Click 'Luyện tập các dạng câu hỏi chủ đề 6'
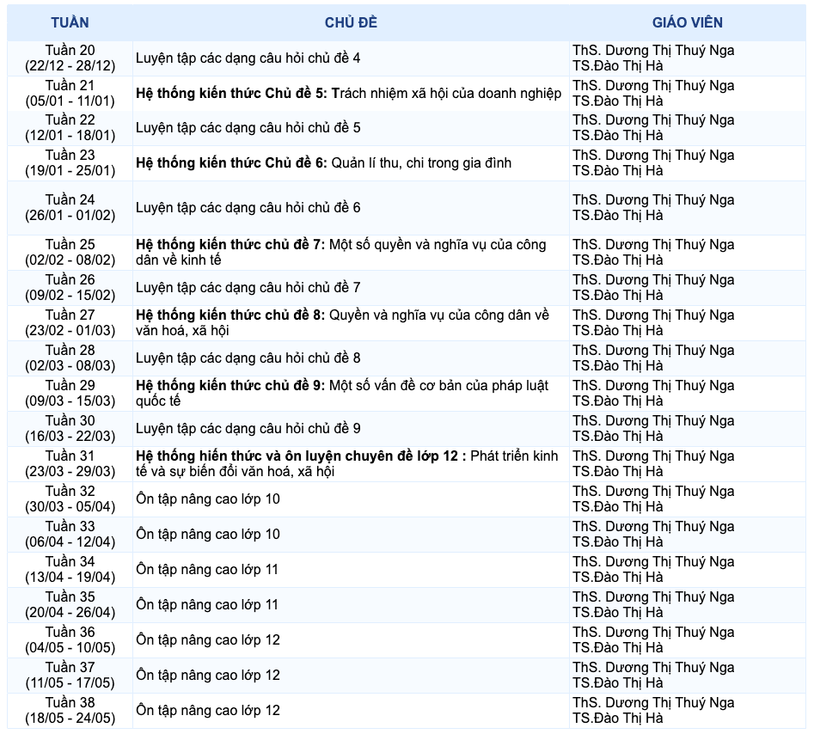The width and height of the screenshot is (814, 734). (x=248, y=208)
